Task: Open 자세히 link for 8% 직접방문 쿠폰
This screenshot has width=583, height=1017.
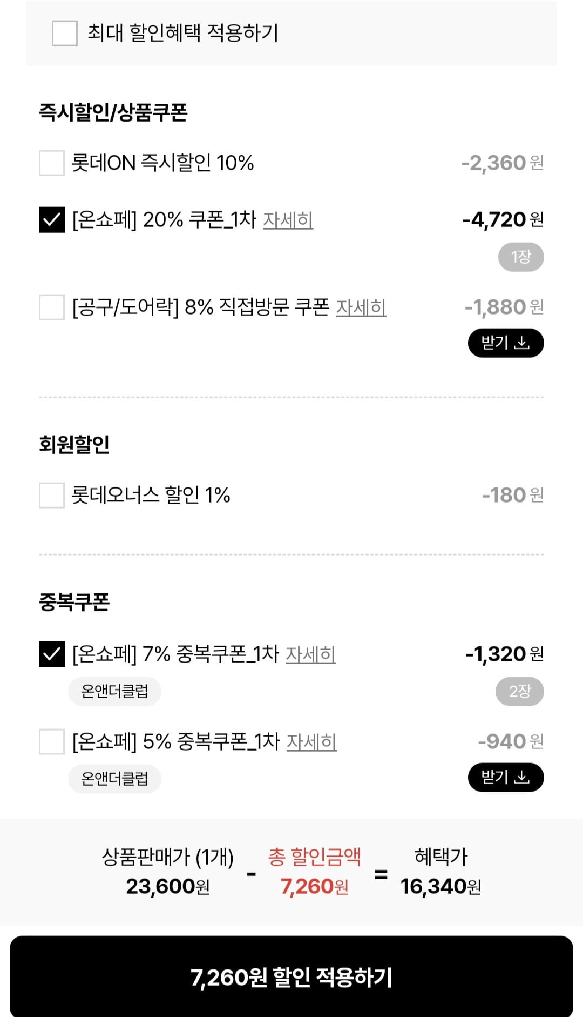Action: [x=361, y=307]
